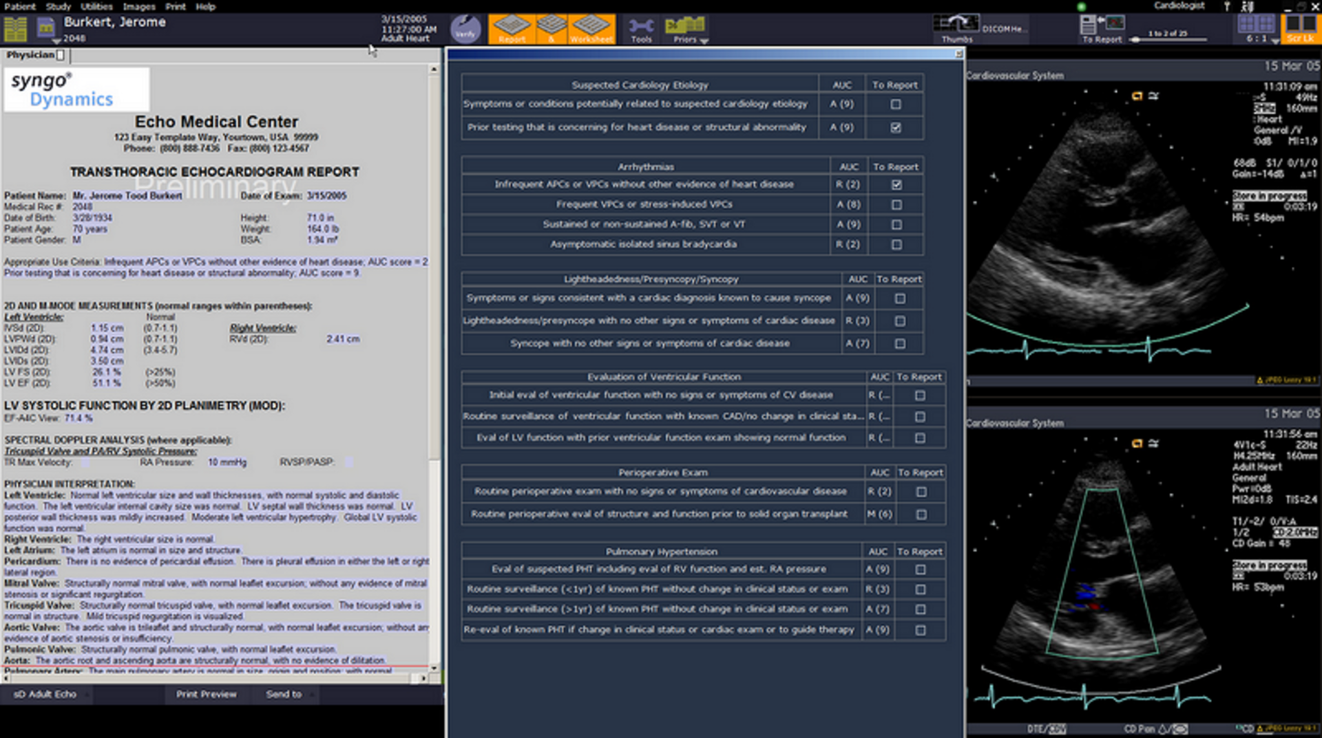
Task: Check the Frequent VPCs or stress-induced VPCs box
Action: [x=896, y=205]
